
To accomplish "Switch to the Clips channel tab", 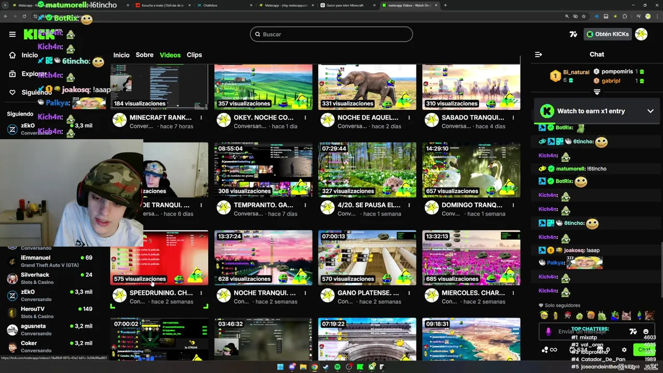I will pyautogui.click(x=194, y=55).
